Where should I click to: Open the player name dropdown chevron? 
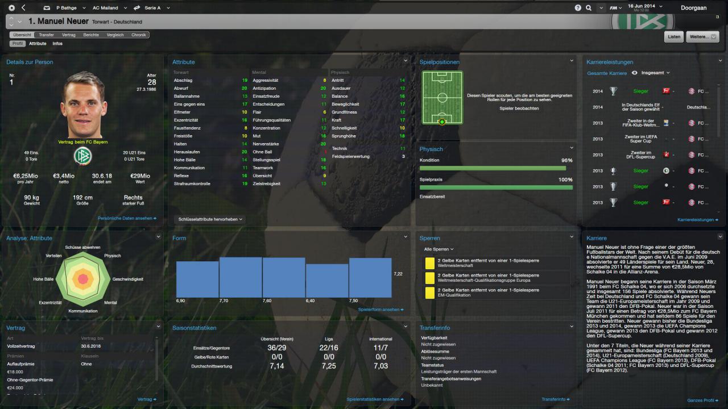[20, 22]
